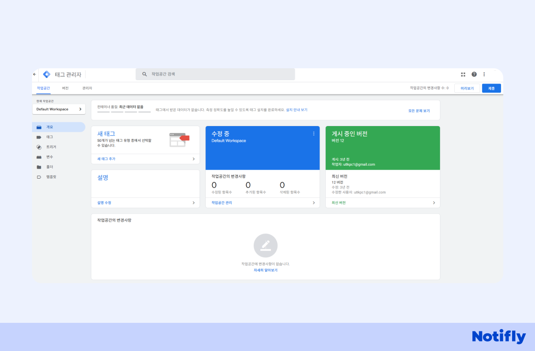Expand the 작업공간 관리 row

(x=262, y=203)
